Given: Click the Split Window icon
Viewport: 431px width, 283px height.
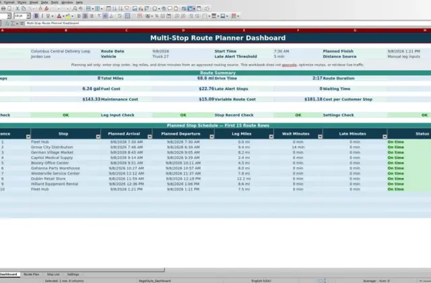Looking at the screenshot, I should [199, 9].
